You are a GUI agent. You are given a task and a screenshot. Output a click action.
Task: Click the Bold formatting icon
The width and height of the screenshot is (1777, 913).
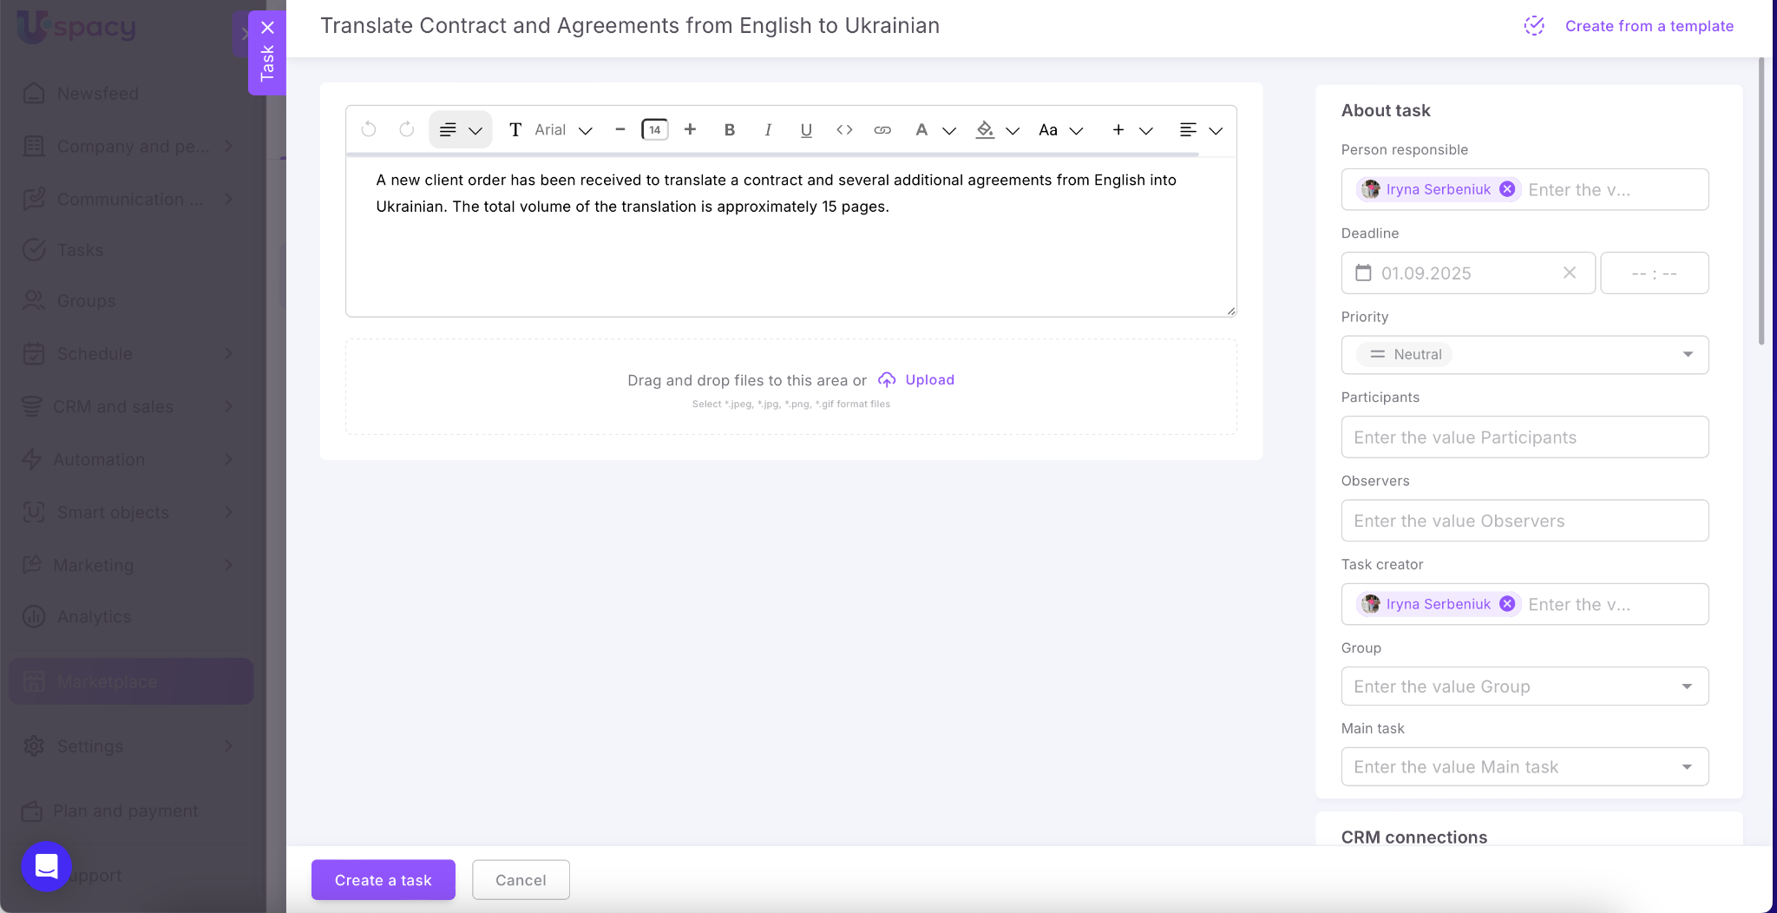point(729,130)
